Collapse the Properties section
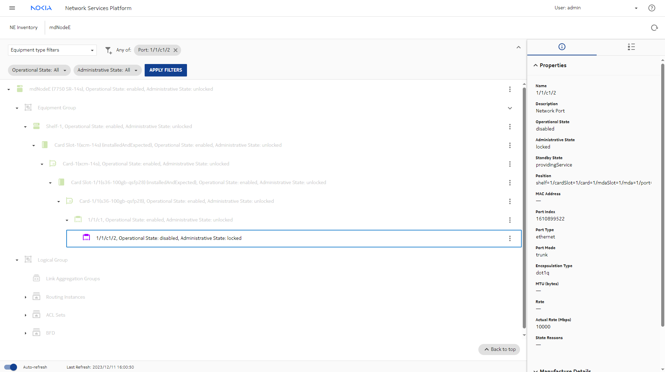The image size is (665, 372). [536, 65]
